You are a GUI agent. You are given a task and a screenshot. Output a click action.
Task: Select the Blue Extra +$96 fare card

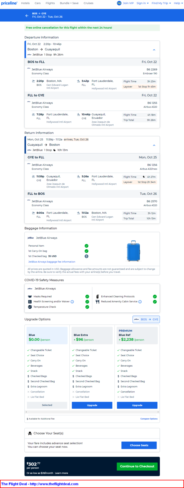click(92, 336)
